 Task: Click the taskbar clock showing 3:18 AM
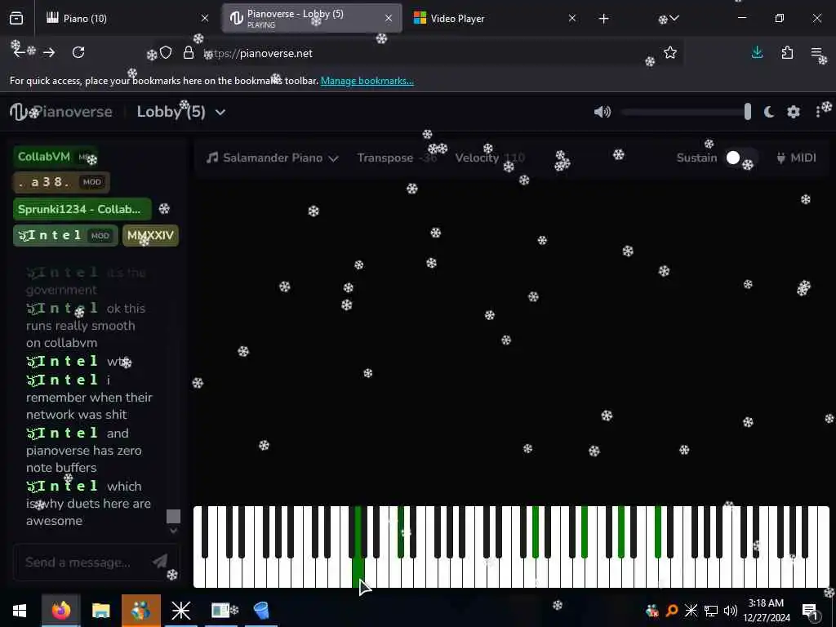766,611
